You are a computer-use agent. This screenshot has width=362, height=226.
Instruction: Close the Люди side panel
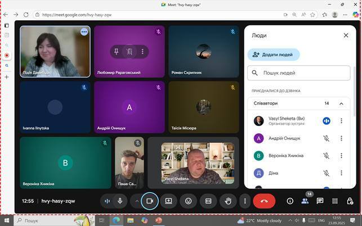pyautogui.click(x=346, y=35)
